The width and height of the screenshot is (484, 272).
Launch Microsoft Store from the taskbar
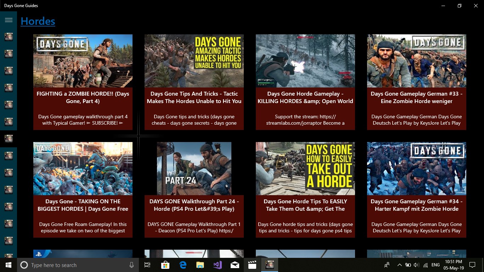pyautogui.click(x=165, y=265)
